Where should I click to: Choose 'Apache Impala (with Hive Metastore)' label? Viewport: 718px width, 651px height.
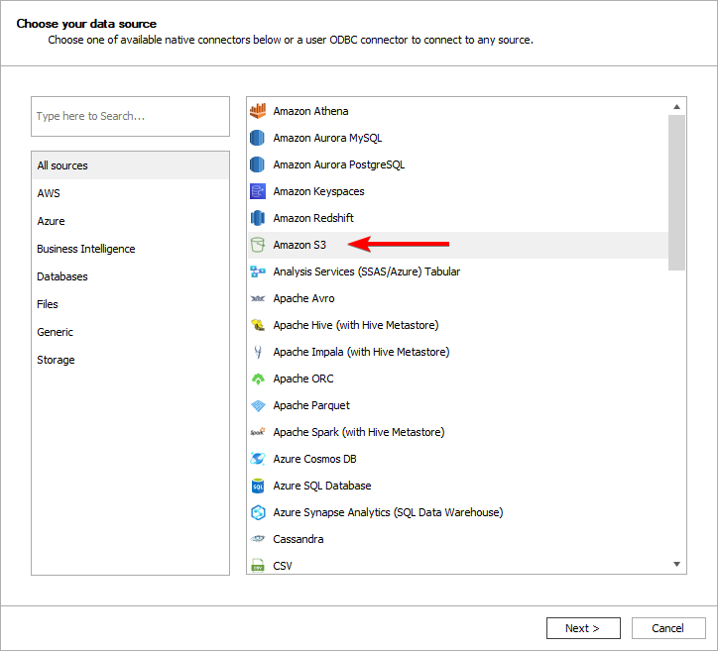pos(361,352)
